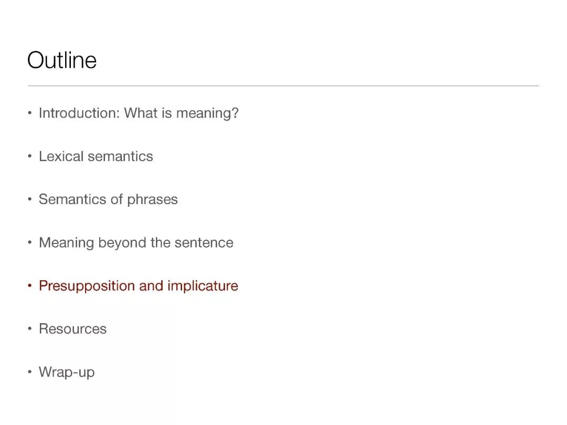Screen dimensions: 567x425
Task: Click the Resources outline entry
Action: pyautogui.click(x=72, y=329)
